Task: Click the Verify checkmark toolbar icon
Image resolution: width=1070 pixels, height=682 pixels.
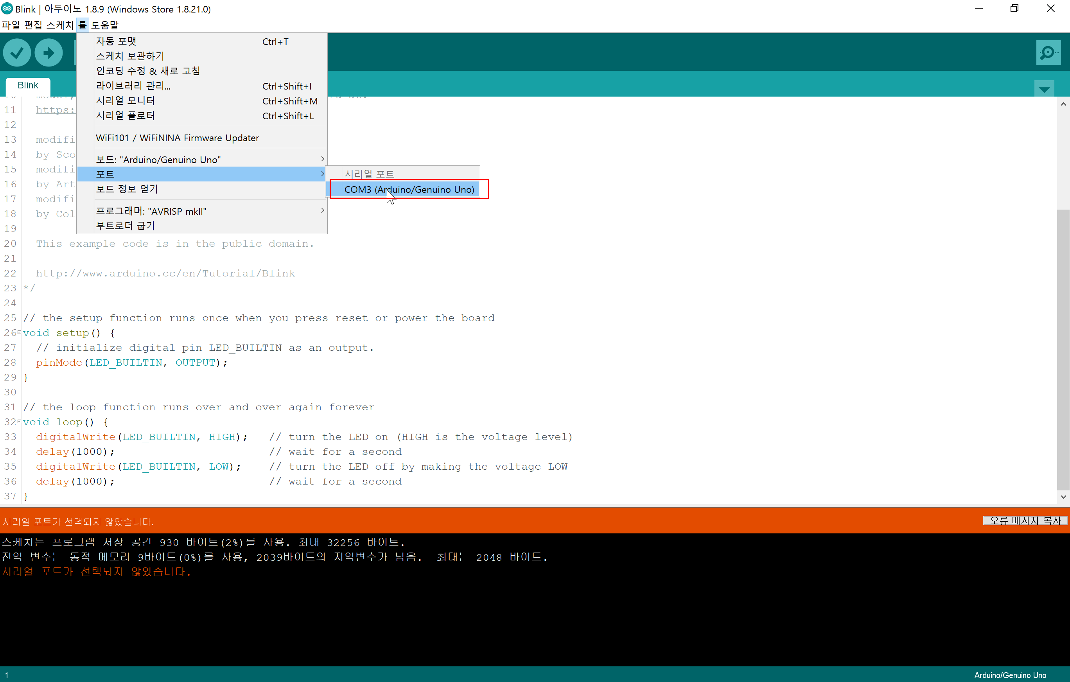Action: (x=17, y=53)
